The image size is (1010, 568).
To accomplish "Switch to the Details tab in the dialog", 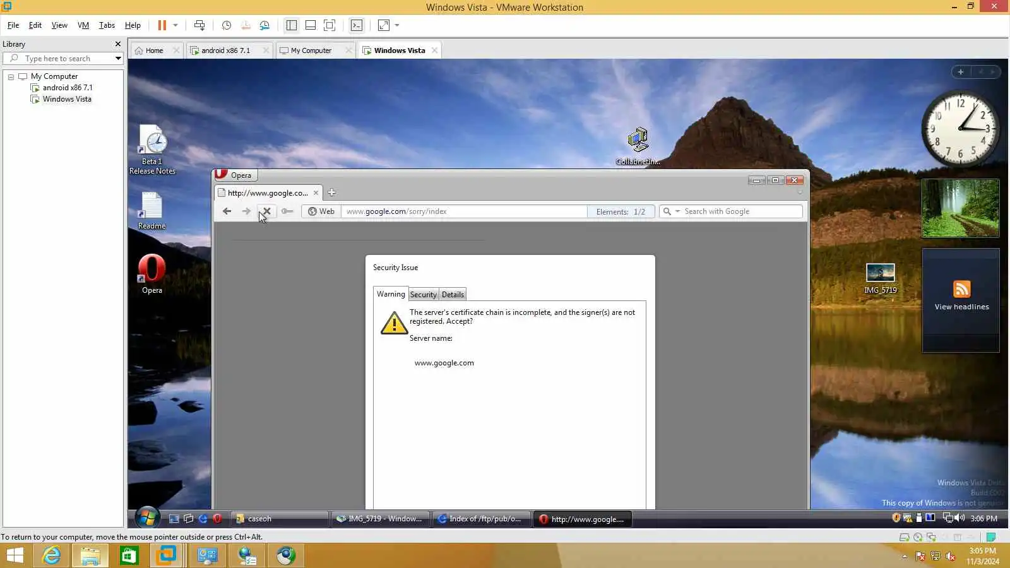I will [x=453, y=295].
